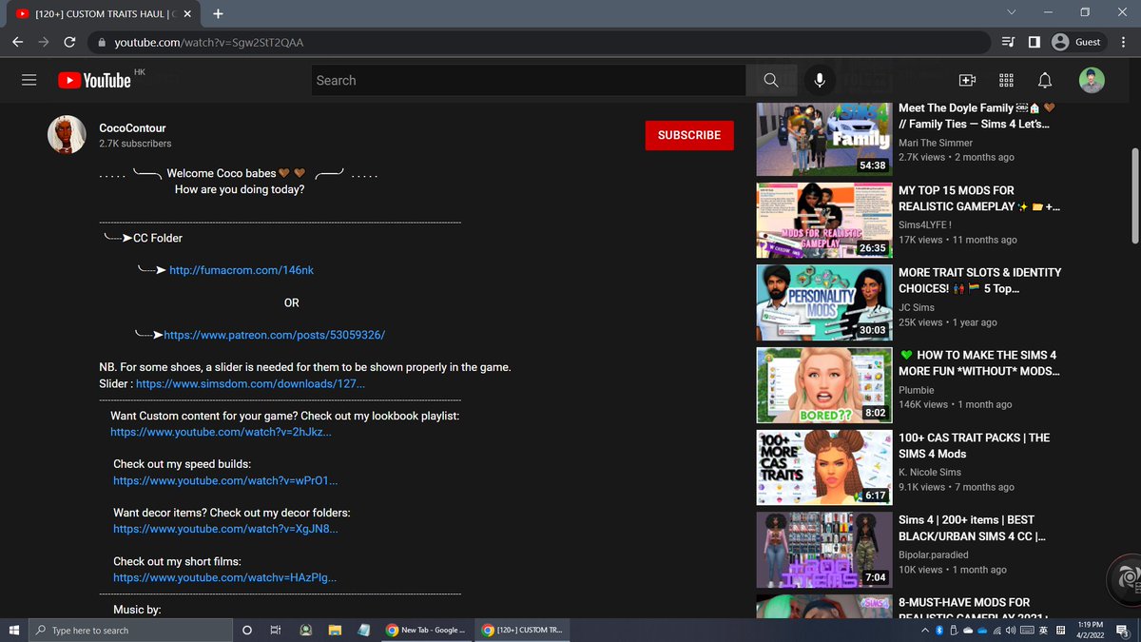This screenshot has height=642, width=1141.
Task: Open the Windows notification center
Action: [x=1123, y=630]
